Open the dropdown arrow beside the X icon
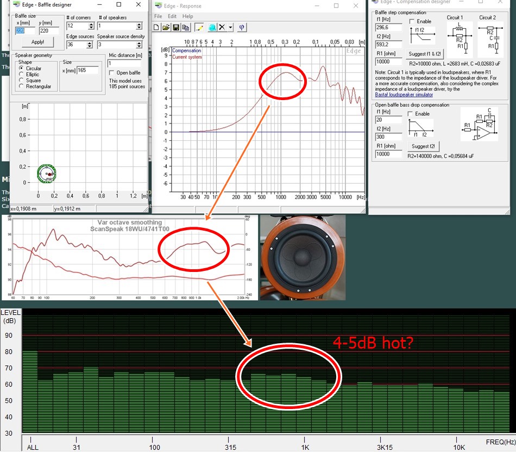Viewport: 516px width, 452px height. coord(230,27)
